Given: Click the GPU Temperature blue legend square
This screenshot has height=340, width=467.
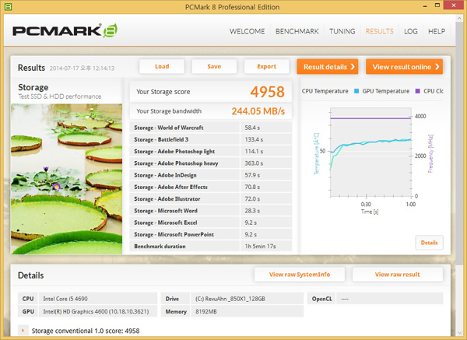Looking at the screenshot, I should click(x=356, y=91).
